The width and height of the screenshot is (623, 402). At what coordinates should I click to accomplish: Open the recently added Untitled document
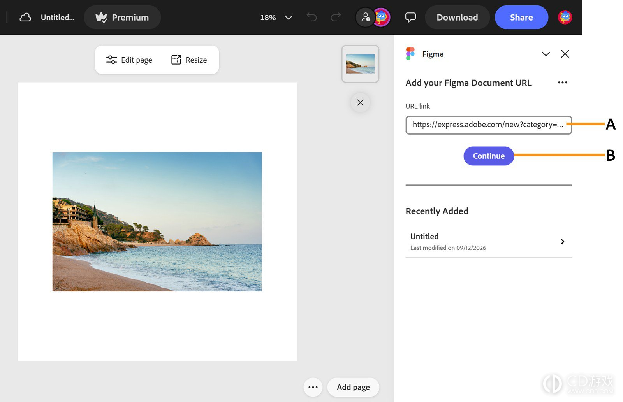coord(489,242)
